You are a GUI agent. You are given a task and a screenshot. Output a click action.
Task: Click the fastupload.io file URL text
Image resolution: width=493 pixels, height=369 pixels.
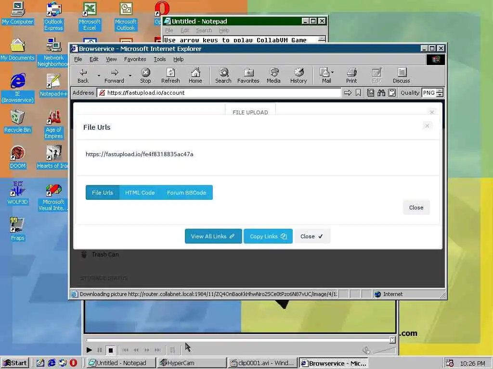pos(140,154)
